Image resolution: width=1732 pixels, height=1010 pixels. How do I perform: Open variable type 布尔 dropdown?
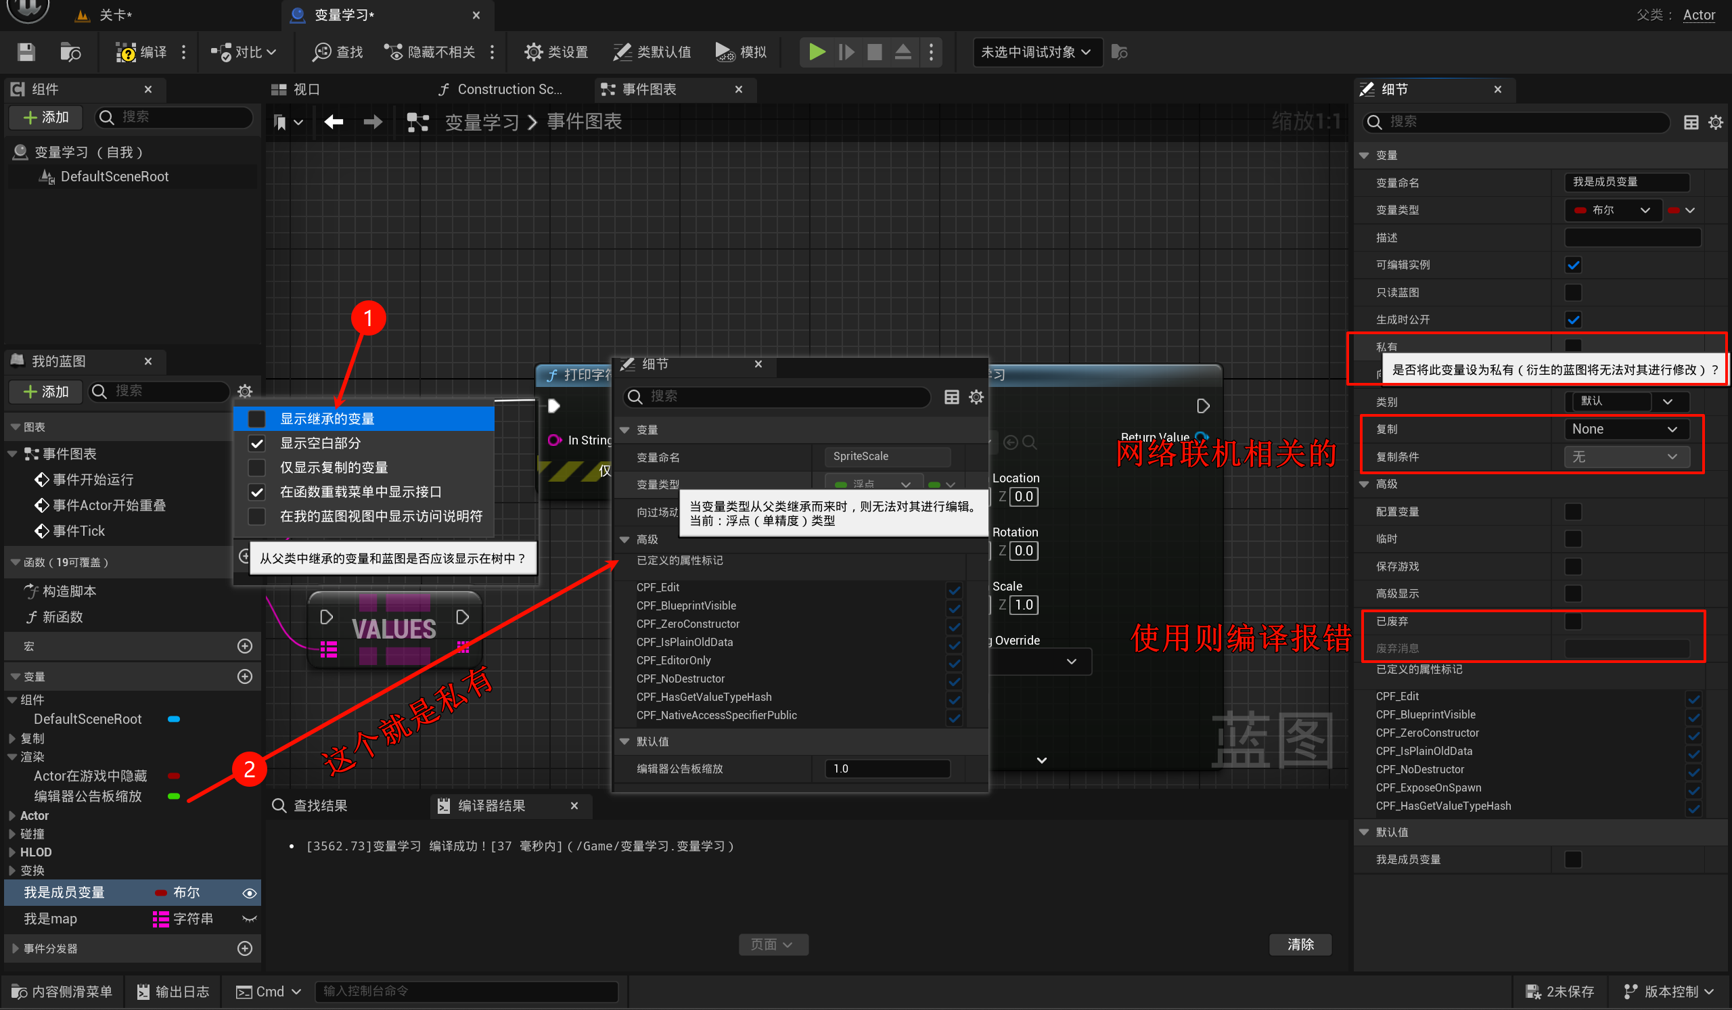(x=1612, y=210)
